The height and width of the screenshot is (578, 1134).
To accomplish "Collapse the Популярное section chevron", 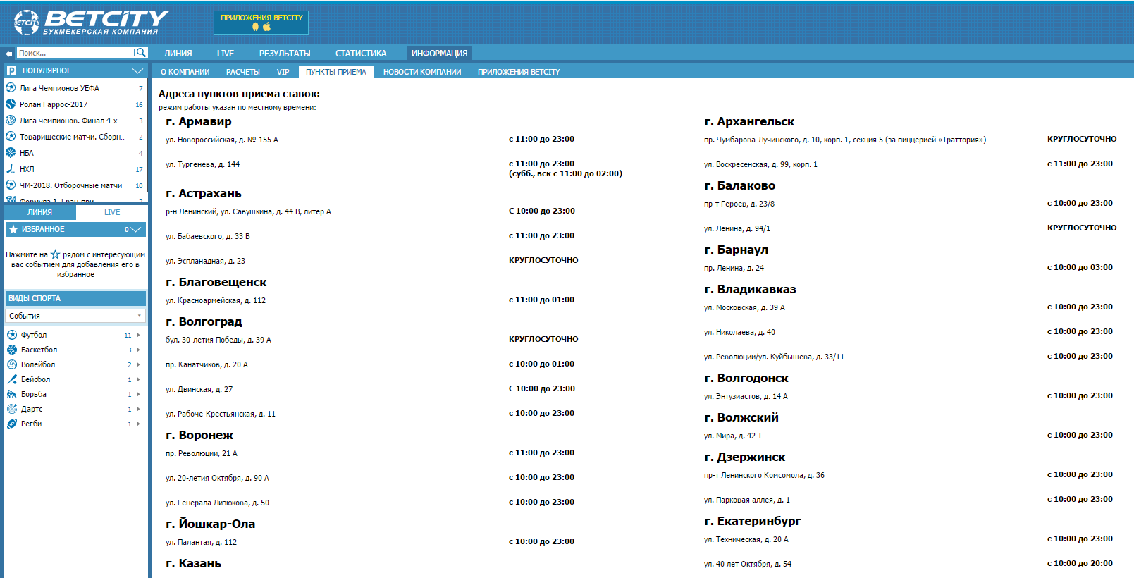I will (x=137, y=70).
